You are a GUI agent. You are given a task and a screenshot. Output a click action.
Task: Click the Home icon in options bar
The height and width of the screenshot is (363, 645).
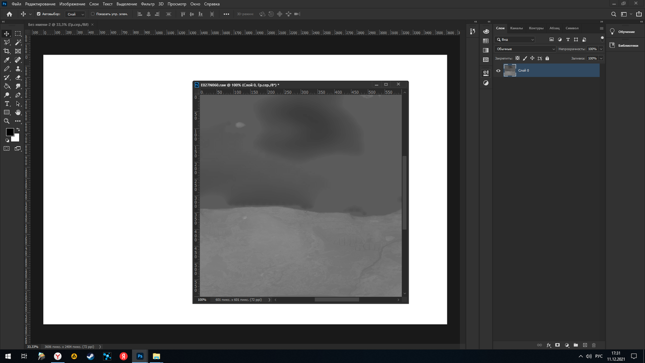pos(9,14)
